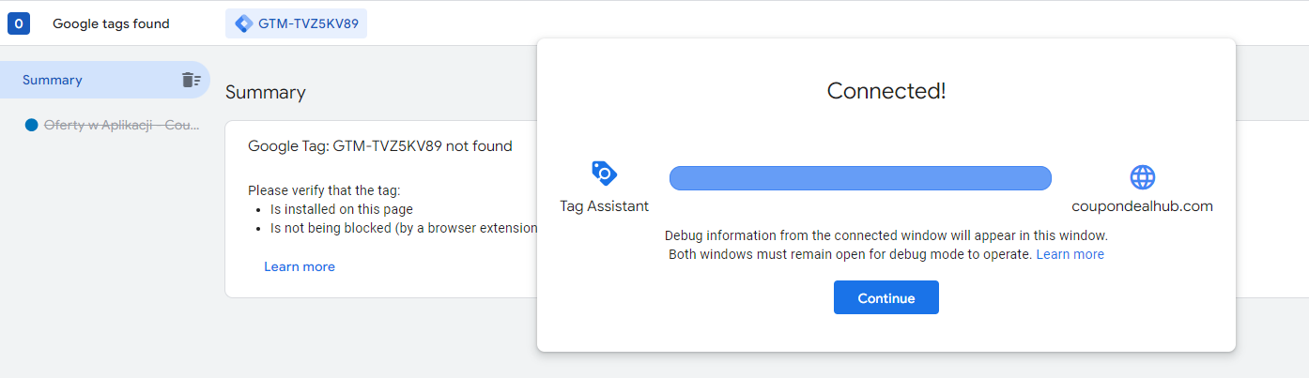Select the GTM-TVZ5KV89 container chip

point(296,23)
